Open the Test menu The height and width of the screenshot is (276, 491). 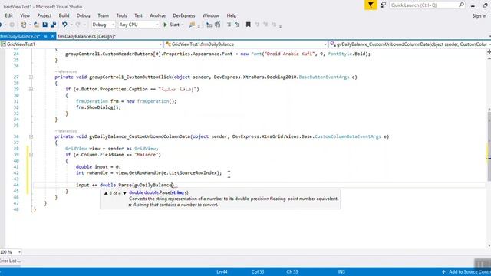click(x=138, y=15)
